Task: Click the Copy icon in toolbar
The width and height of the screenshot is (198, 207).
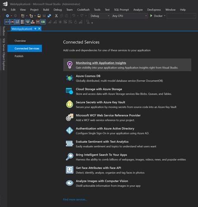Action: tap(62, 16)
